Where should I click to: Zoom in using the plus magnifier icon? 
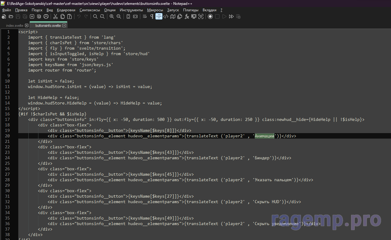click(x=112, y=16)
